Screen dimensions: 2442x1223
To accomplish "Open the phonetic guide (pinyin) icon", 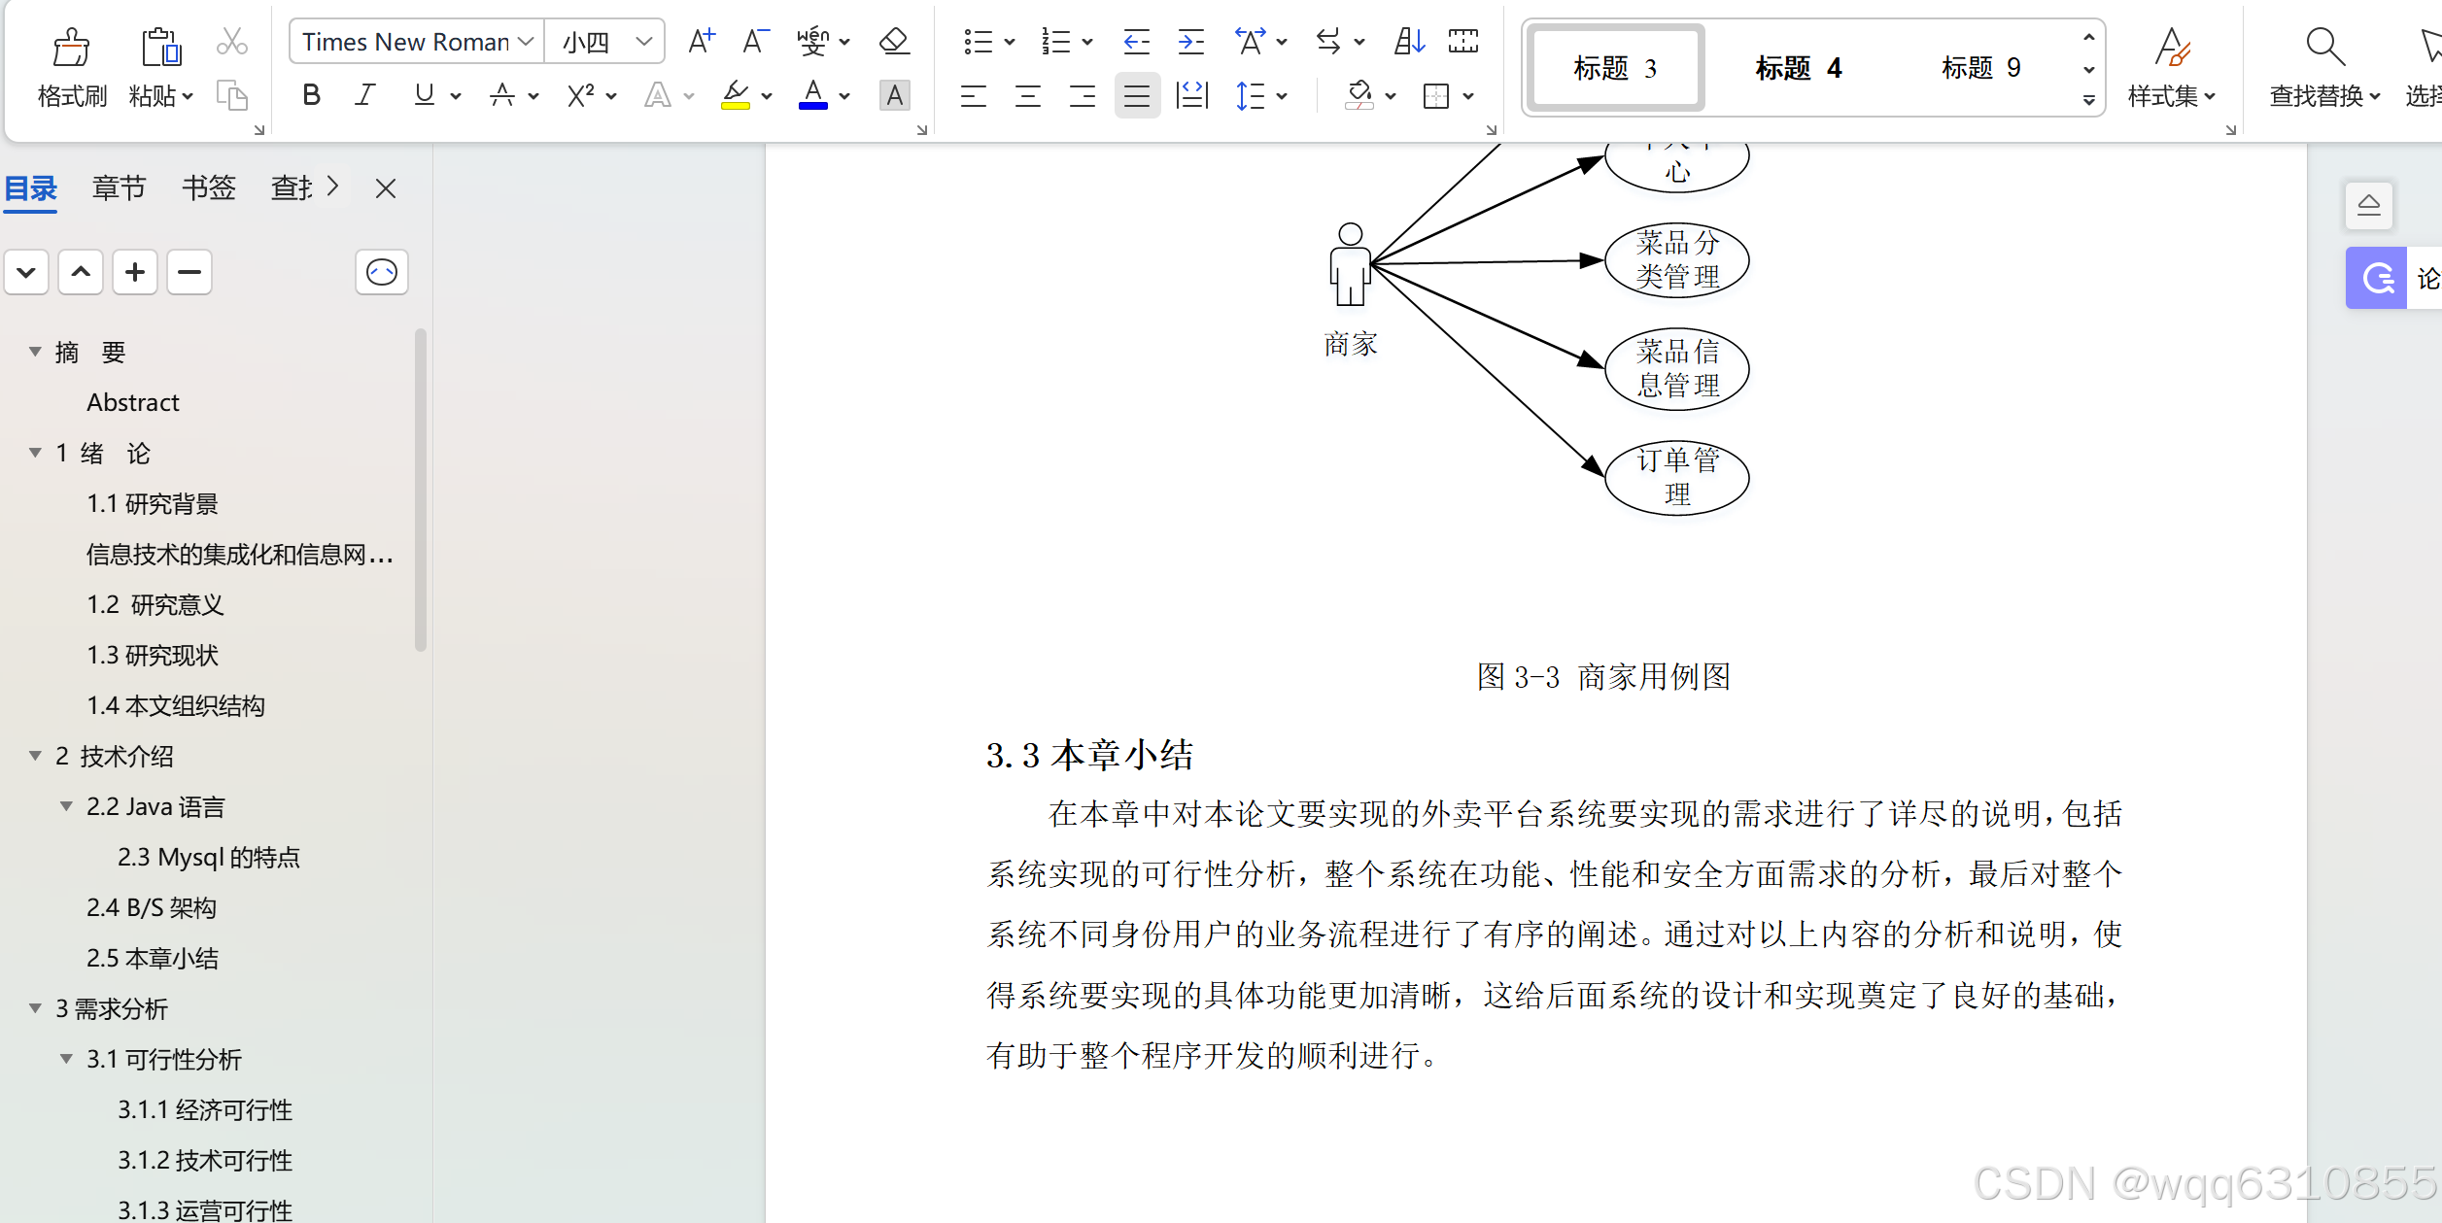I will tap(812, 41).
